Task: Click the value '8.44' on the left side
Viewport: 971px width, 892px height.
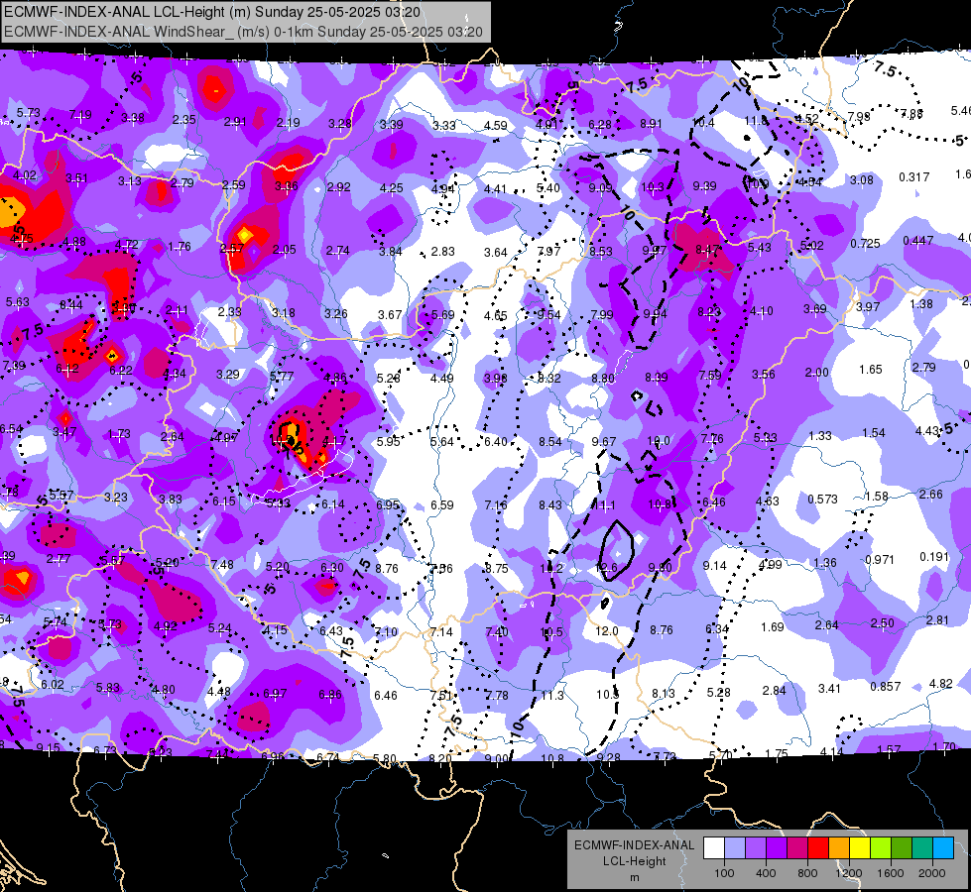Action: 70,305
